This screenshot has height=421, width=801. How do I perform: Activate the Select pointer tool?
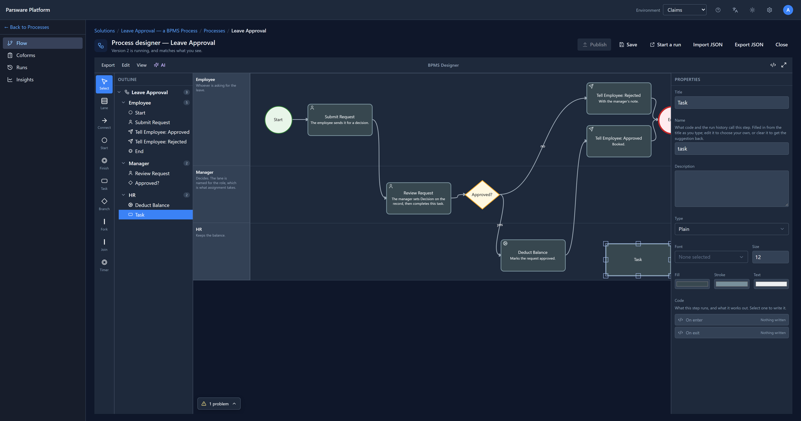tap(104, 84)
